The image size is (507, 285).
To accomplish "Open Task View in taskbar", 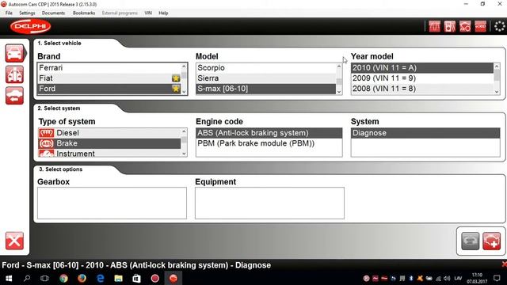I will pyautogui.click(x=44, y=278).
